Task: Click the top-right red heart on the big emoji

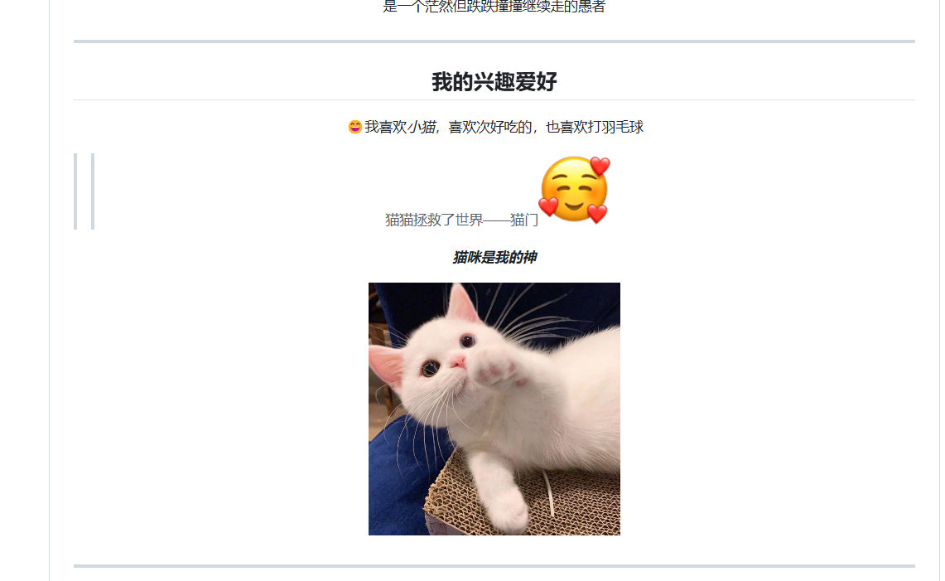Action: (x=600, y=166)
